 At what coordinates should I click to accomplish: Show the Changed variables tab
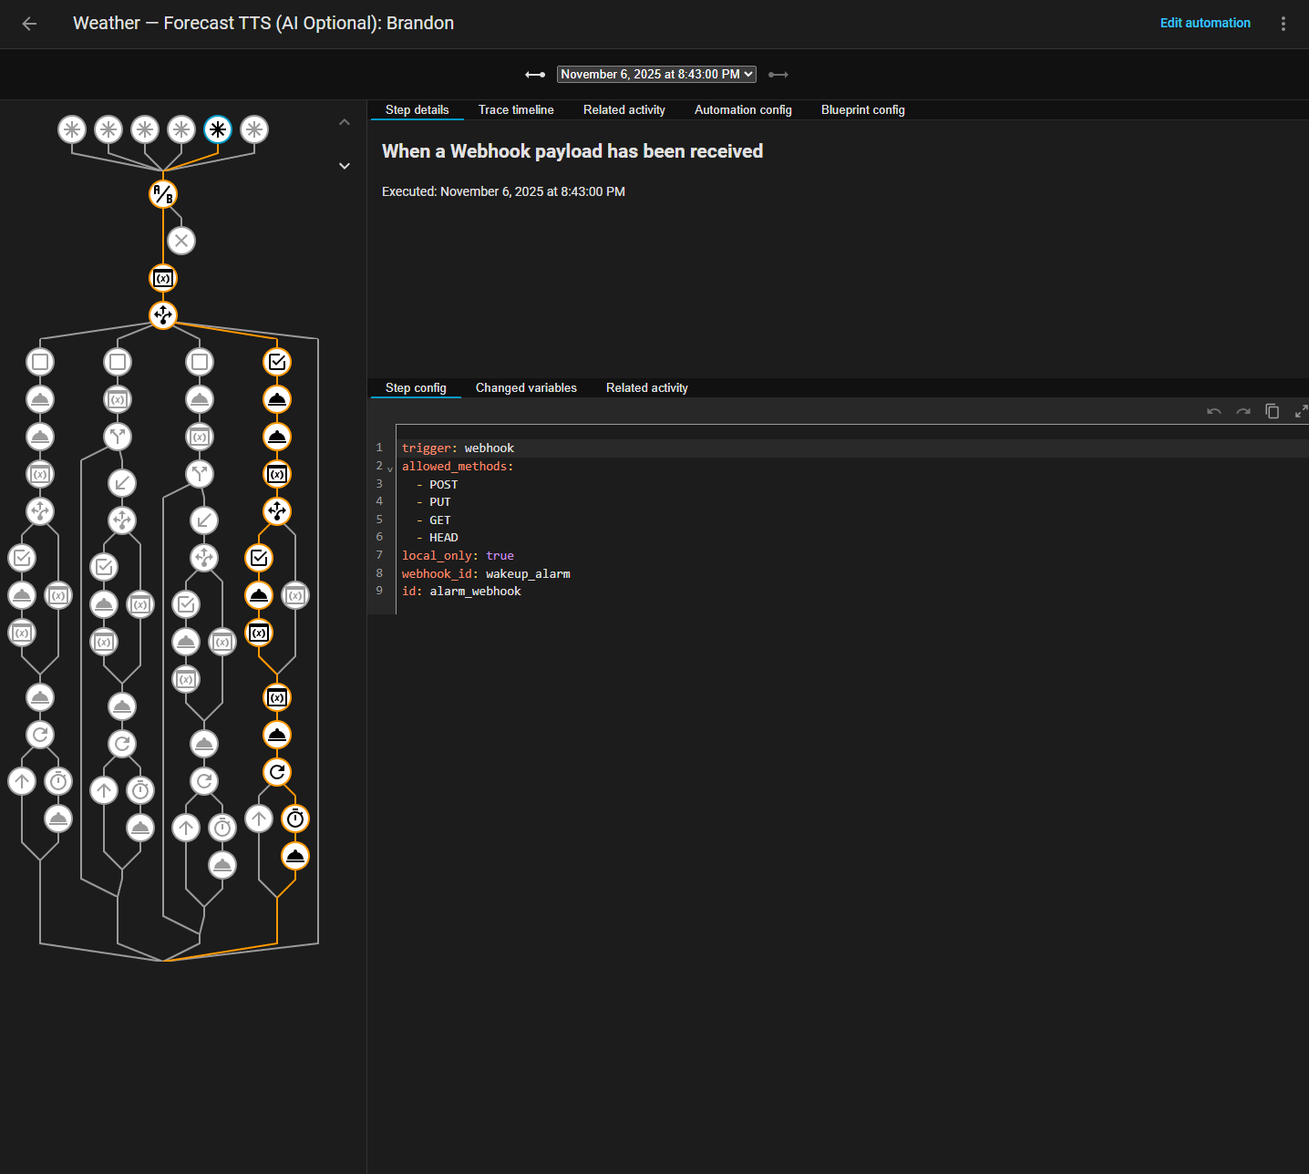pos(526,388)
